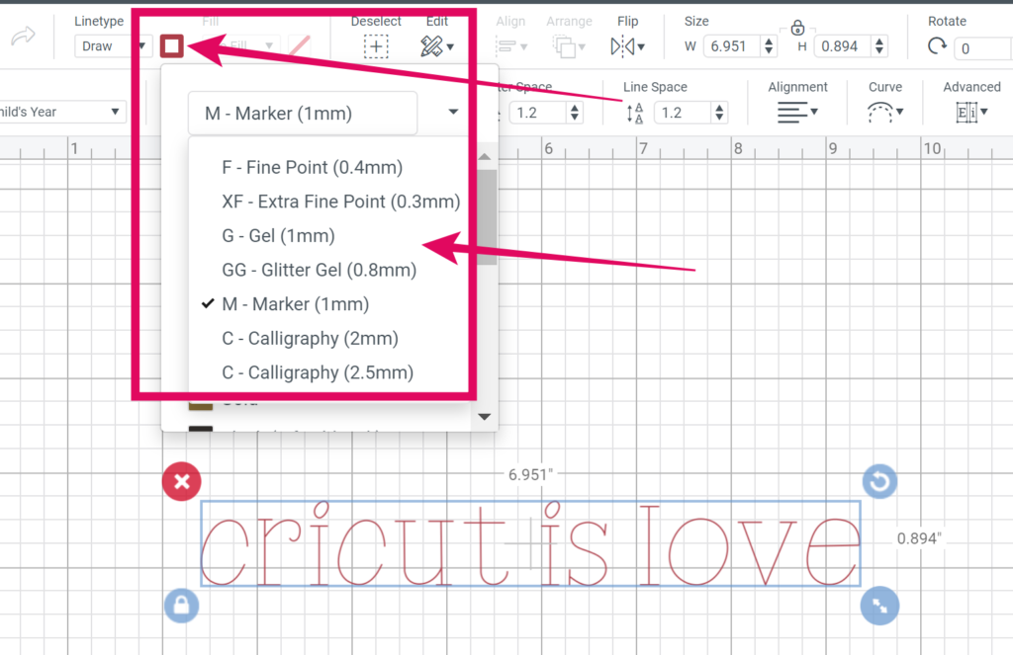Click the 6.951" width dimension label
This screenshot has height=655, width=1013.
(x=530, y=474)
